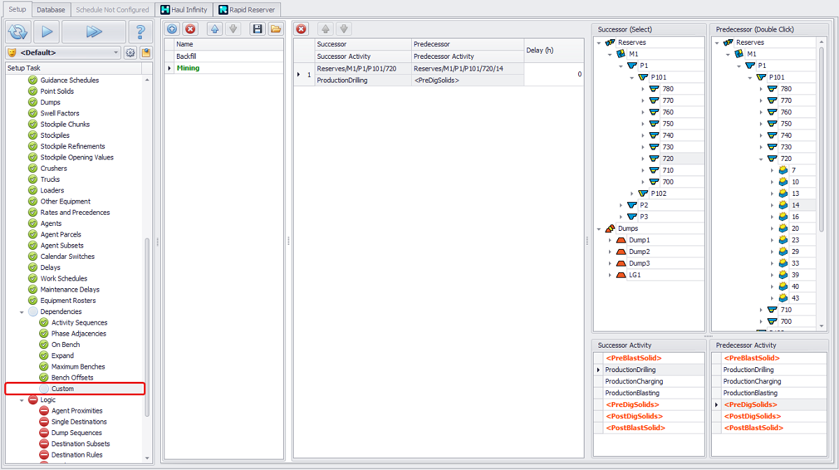Select ProductionCharging in Successor Activity list

pyautogui.click(x=634, y=381)
